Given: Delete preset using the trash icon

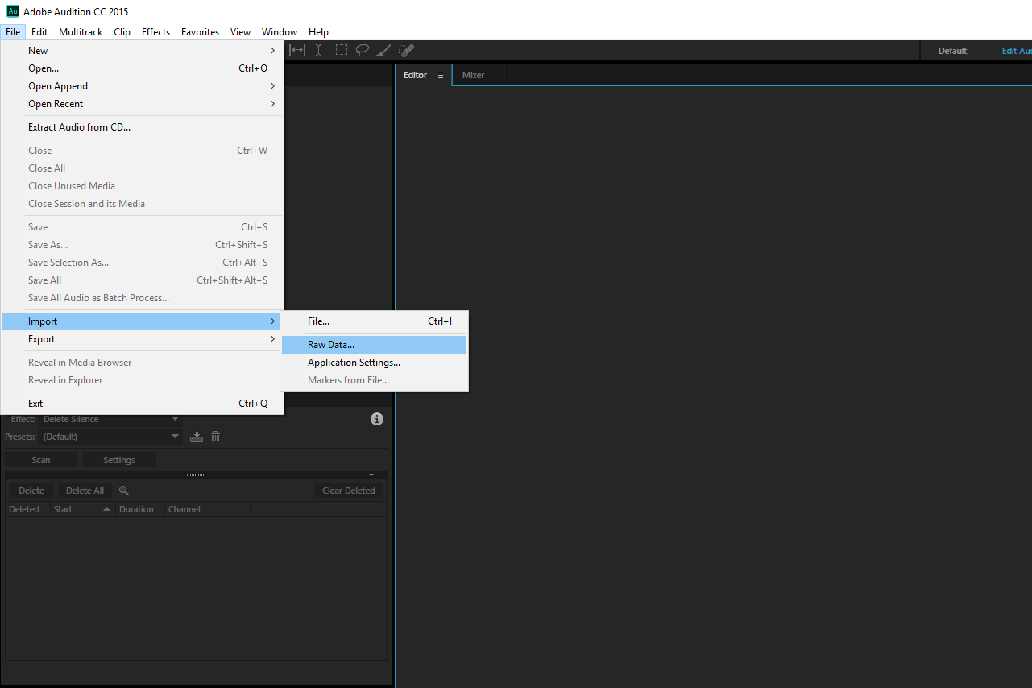Looking at the screenshot, I should (x=215, y=437).
